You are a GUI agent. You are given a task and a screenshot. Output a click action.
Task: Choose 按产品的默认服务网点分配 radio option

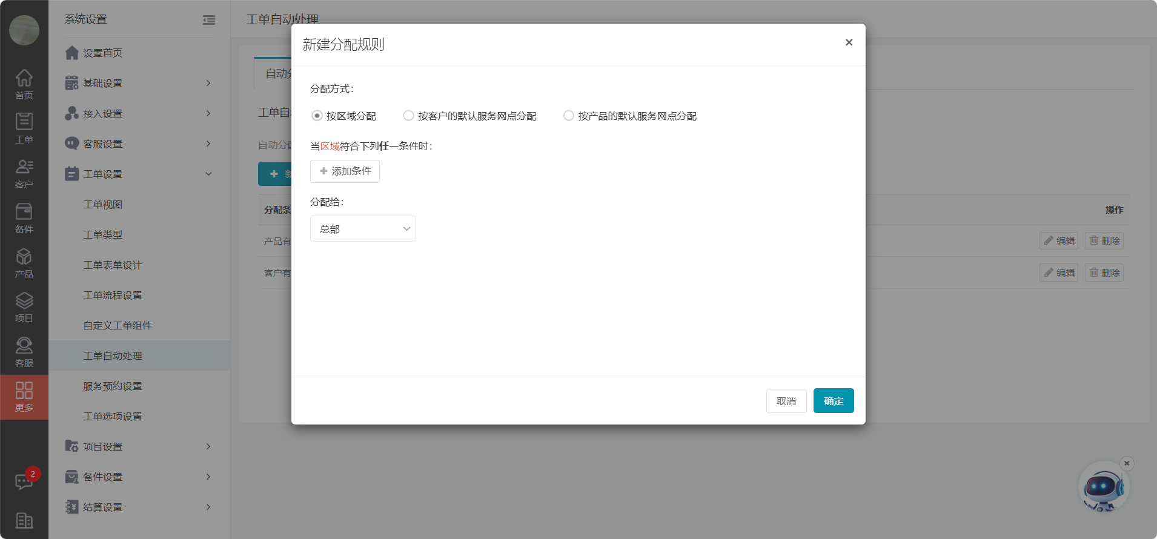(x=569, y=116)
